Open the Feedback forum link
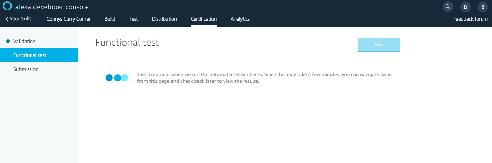Image resolution: width=492 pixels, height=163 pixels. (x=470, y=19)
